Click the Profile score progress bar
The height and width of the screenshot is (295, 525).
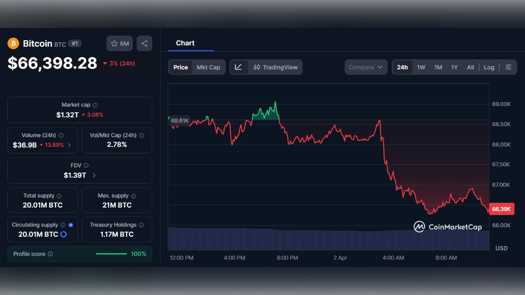click(111, 254)
